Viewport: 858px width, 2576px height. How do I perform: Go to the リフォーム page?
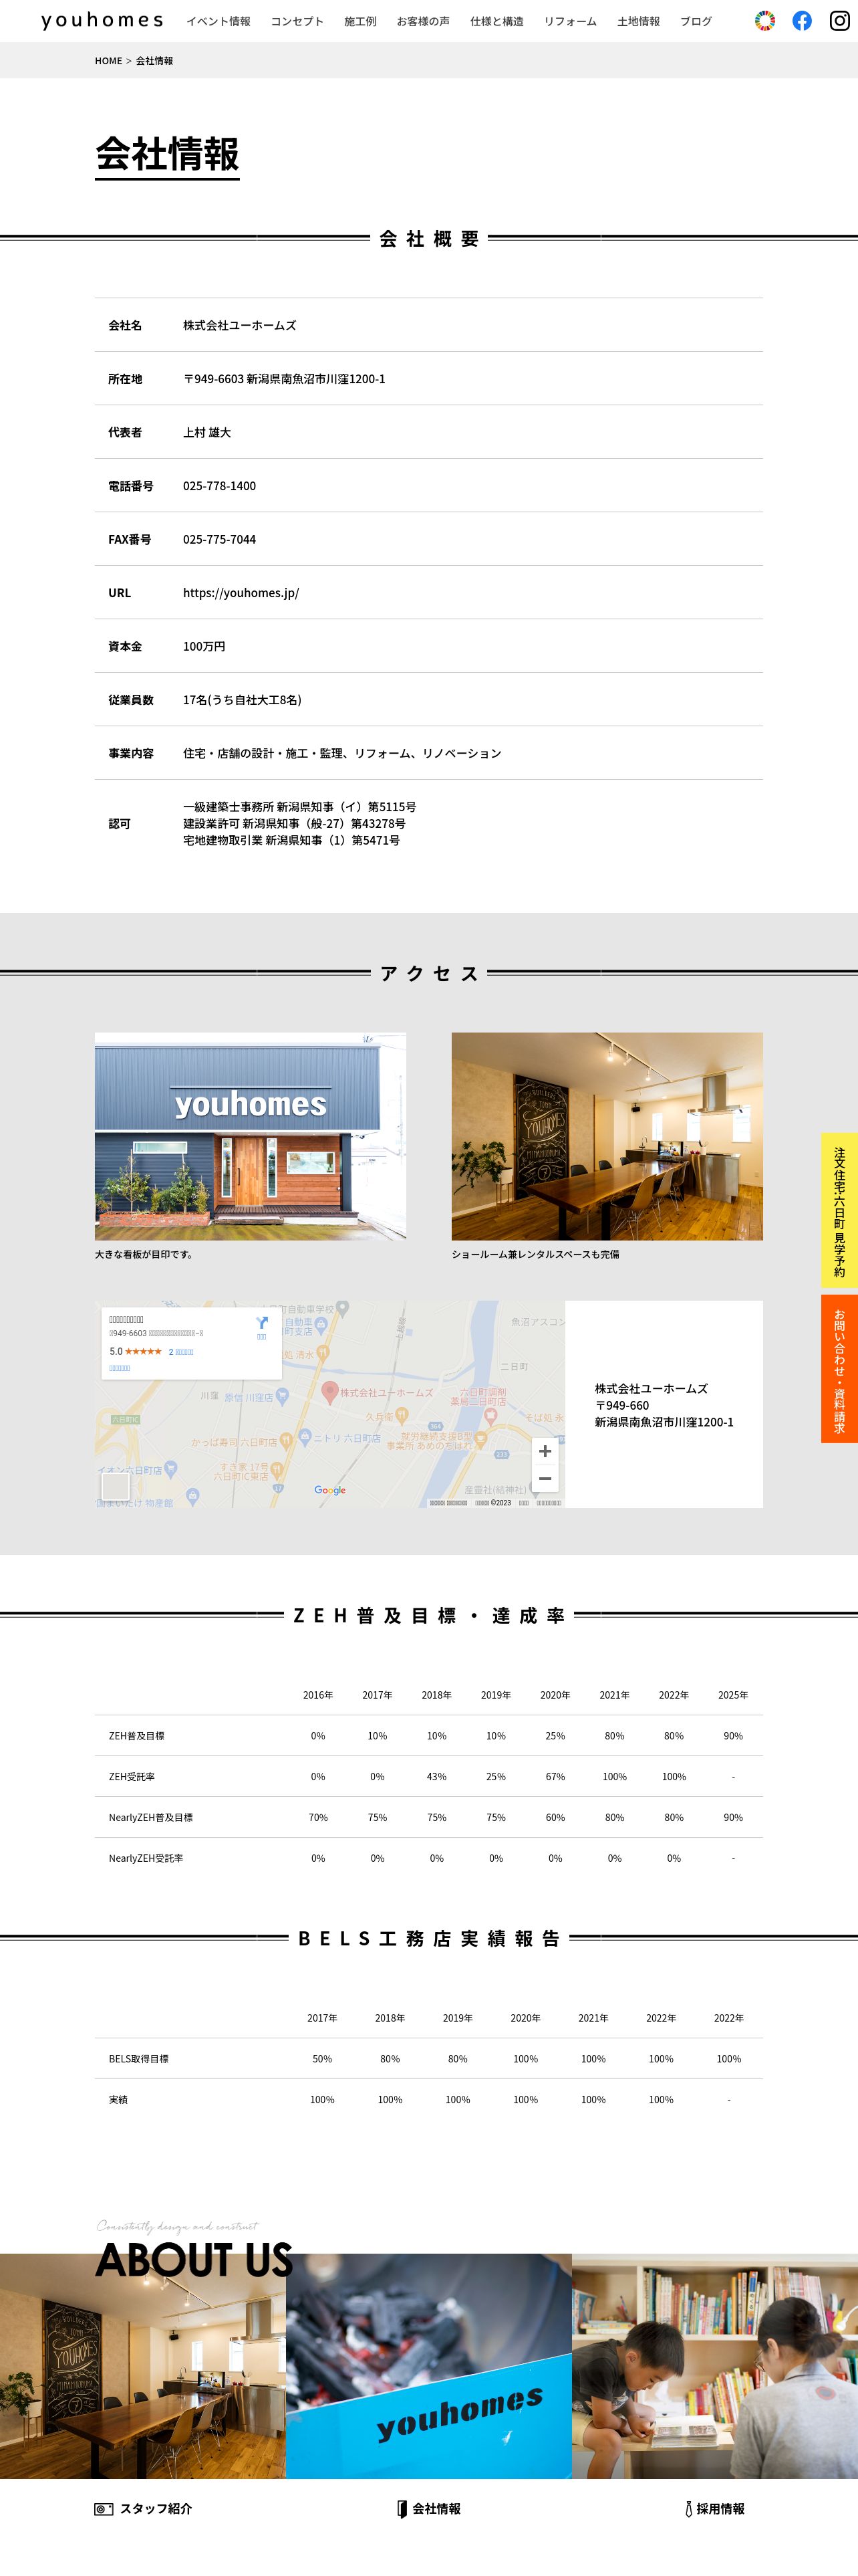[571, 21]
